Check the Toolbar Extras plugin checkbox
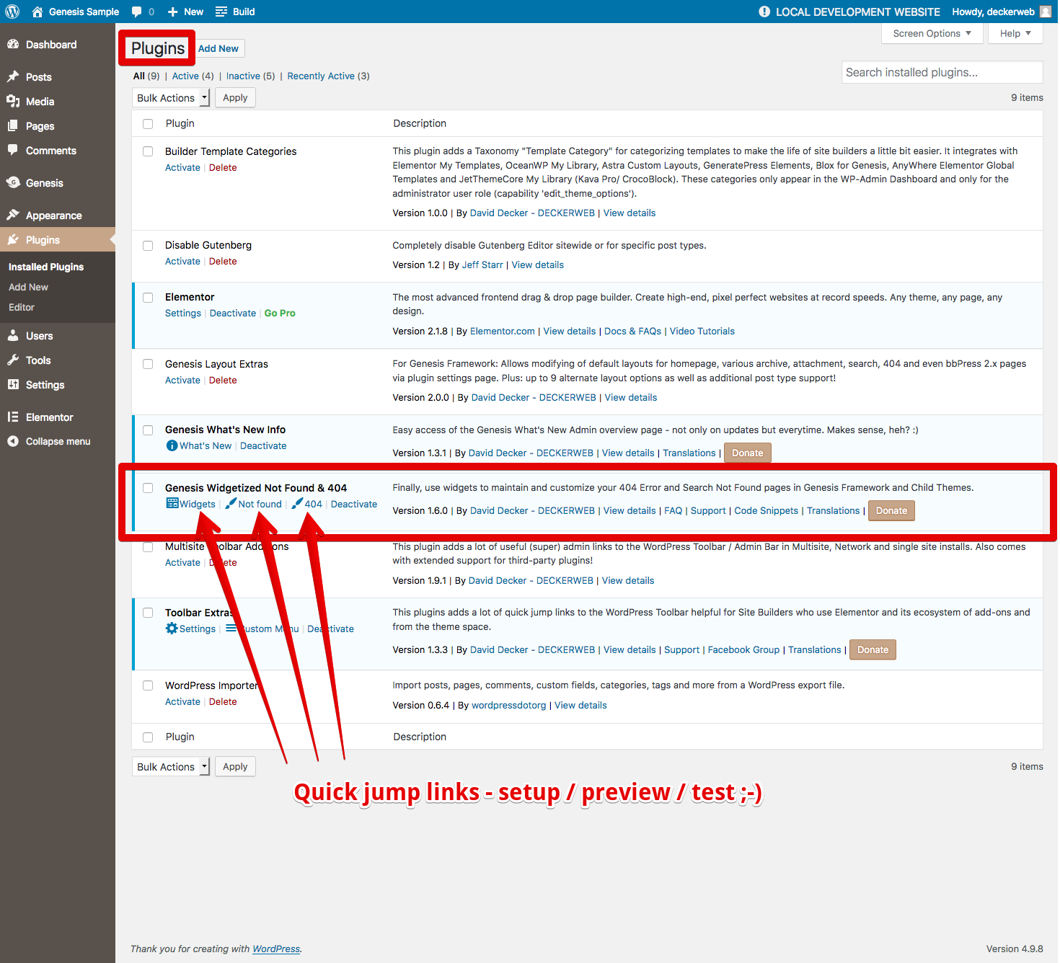 (148, 613)
